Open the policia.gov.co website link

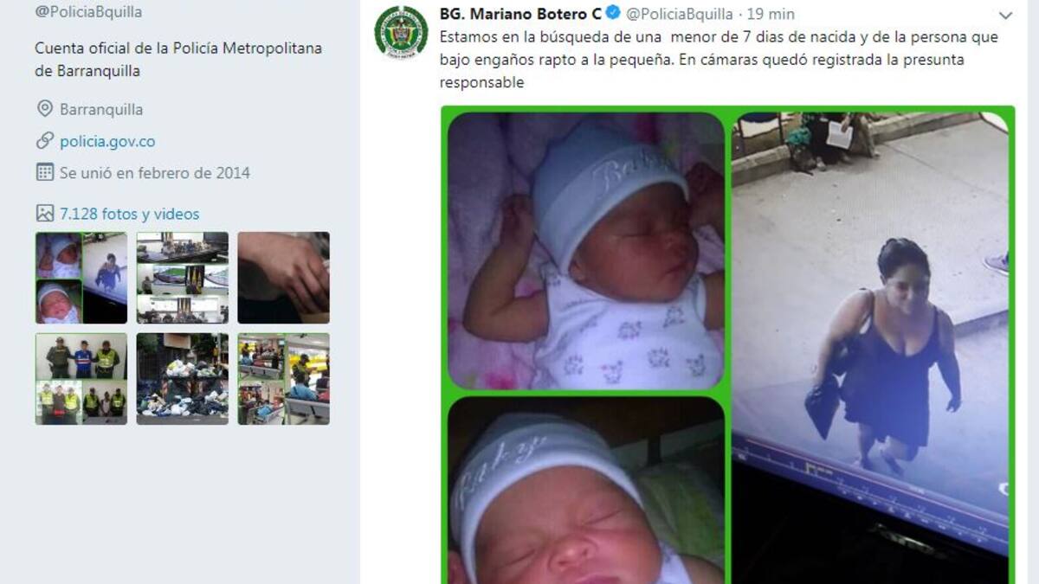[107, 141]
